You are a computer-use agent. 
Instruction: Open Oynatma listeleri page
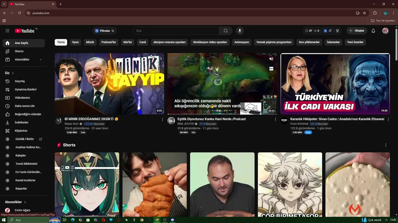pos(24,90)
